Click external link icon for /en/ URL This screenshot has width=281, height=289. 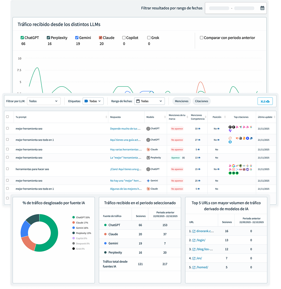(x=194, y=258)
